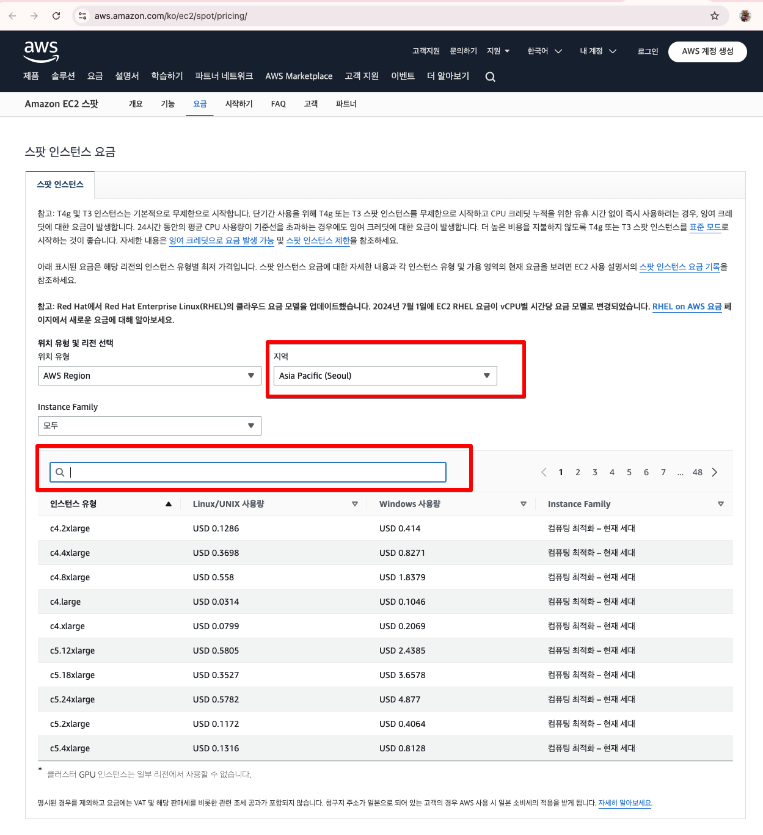This screenshot has width=763, height=835.
Task: Open the 솔루션 menu
Action: [x=63, y=76]
